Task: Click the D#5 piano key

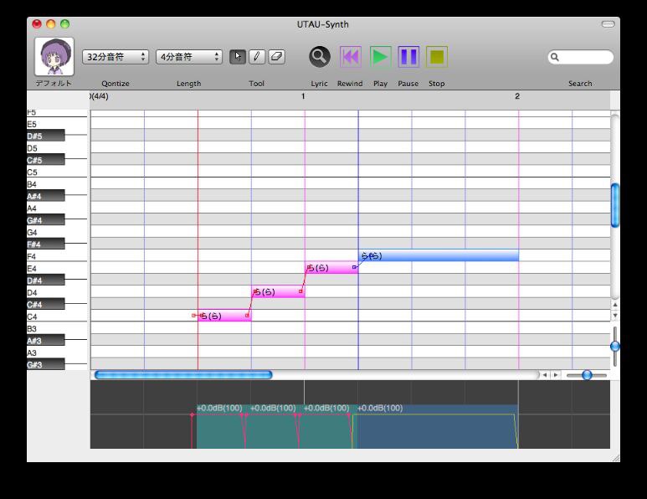Action: (46, 136)
